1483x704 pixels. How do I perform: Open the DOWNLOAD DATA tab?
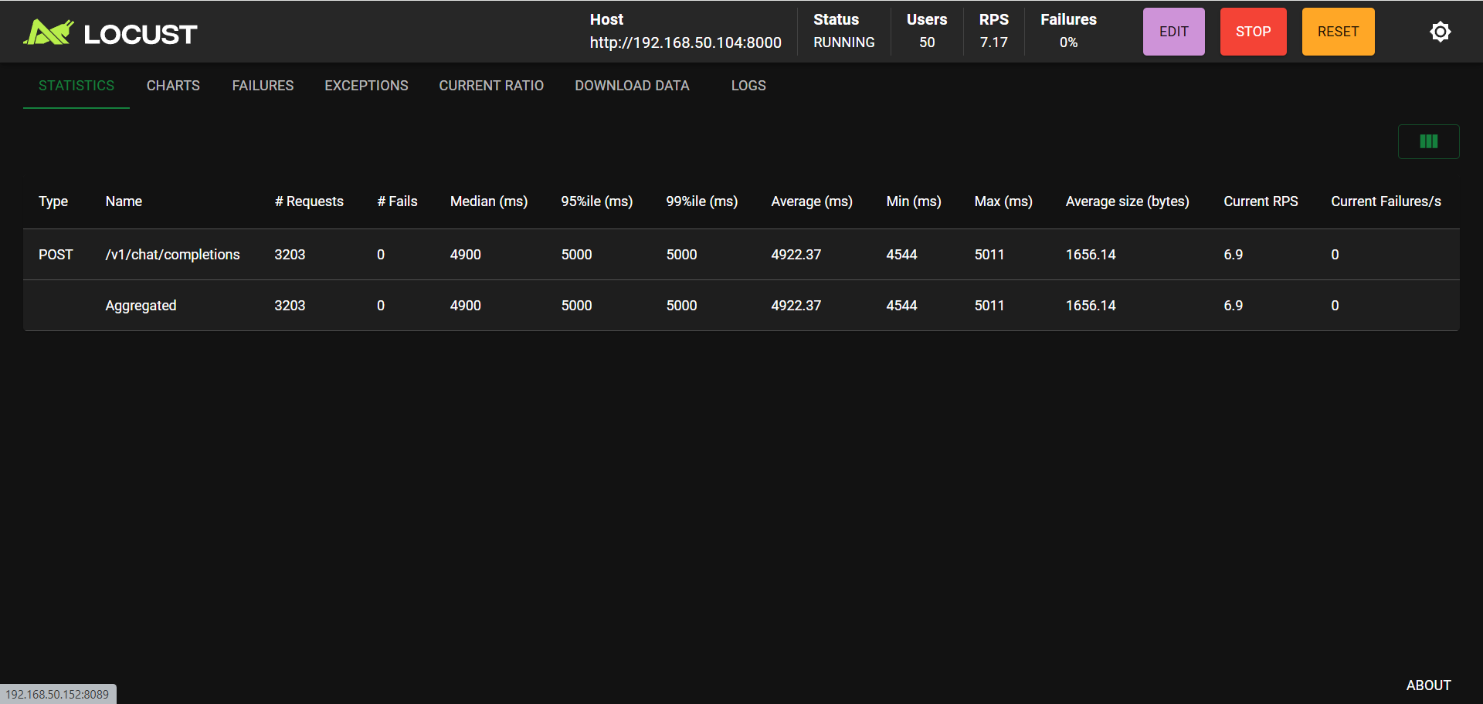pos(632,86)
